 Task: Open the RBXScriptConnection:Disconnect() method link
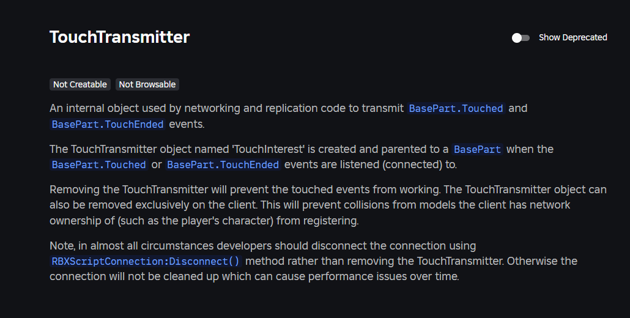[x=146, y=261]
